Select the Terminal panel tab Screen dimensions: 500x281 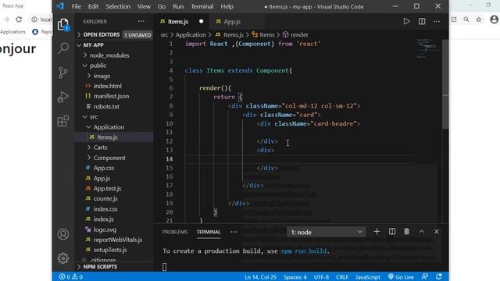coord(209,232)
